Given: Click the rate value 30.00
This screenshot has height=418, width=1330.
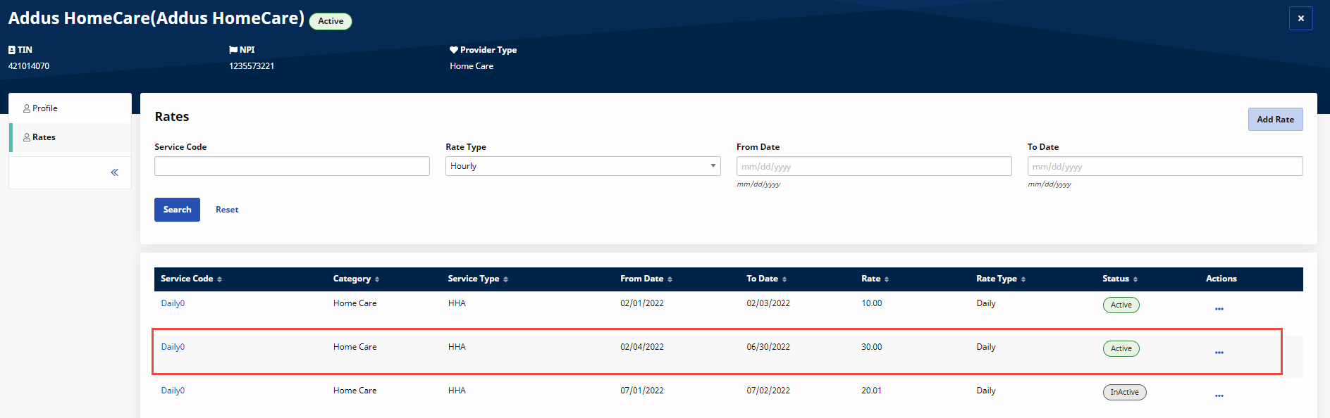Looking at the screenshot, I should pos(872,347).
